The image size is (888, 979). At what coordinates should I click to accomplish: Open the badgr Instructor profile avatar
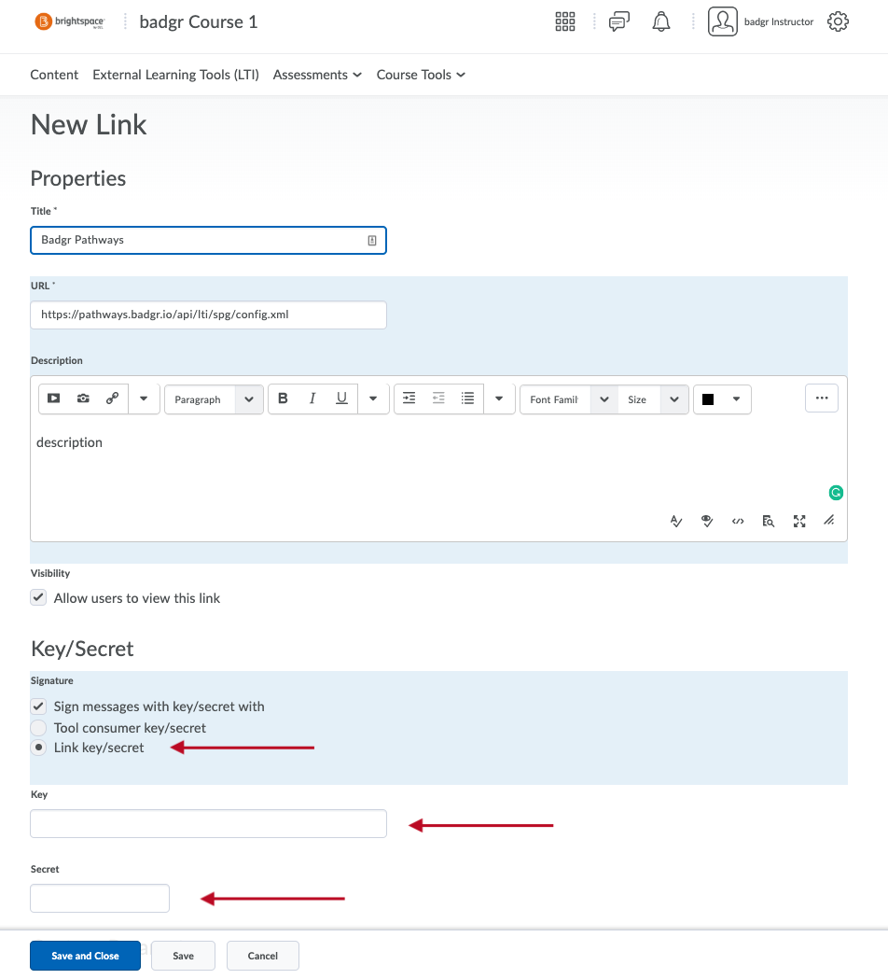pyautogui.click(x=723, y=21)
